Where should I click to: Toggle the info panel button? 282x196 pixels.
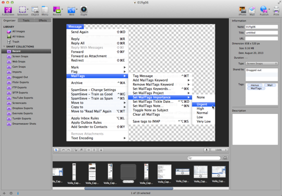click(18, 193)
